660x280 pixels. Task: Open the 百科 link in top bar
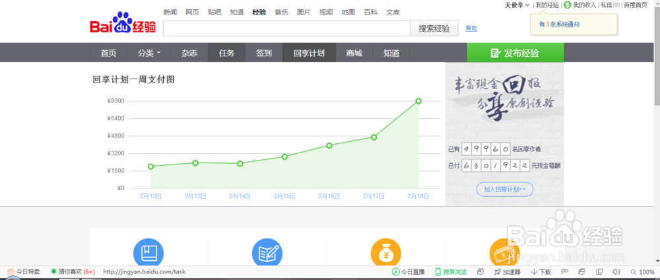pos(371,12)
